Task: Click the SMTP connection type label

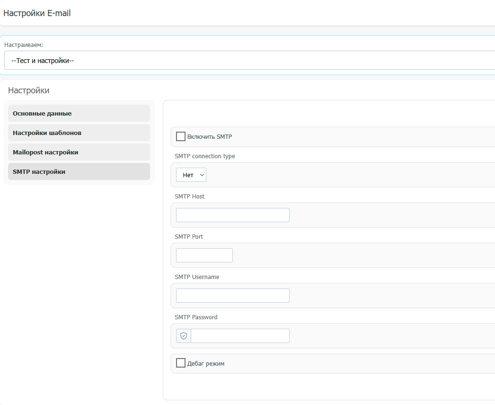Action: pos(205,156)
